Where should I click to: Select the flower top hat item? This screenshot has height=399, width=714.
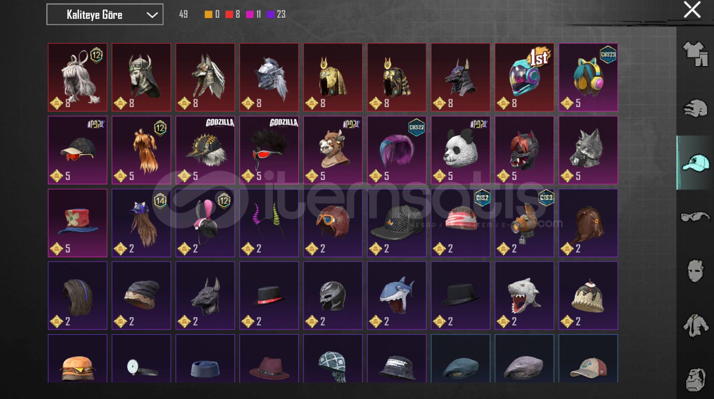[x=78, y=223]
